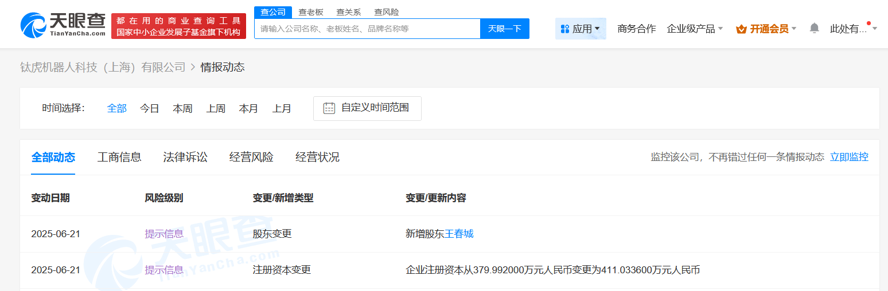Open shareholder 王春城 link

click(459, 234)
